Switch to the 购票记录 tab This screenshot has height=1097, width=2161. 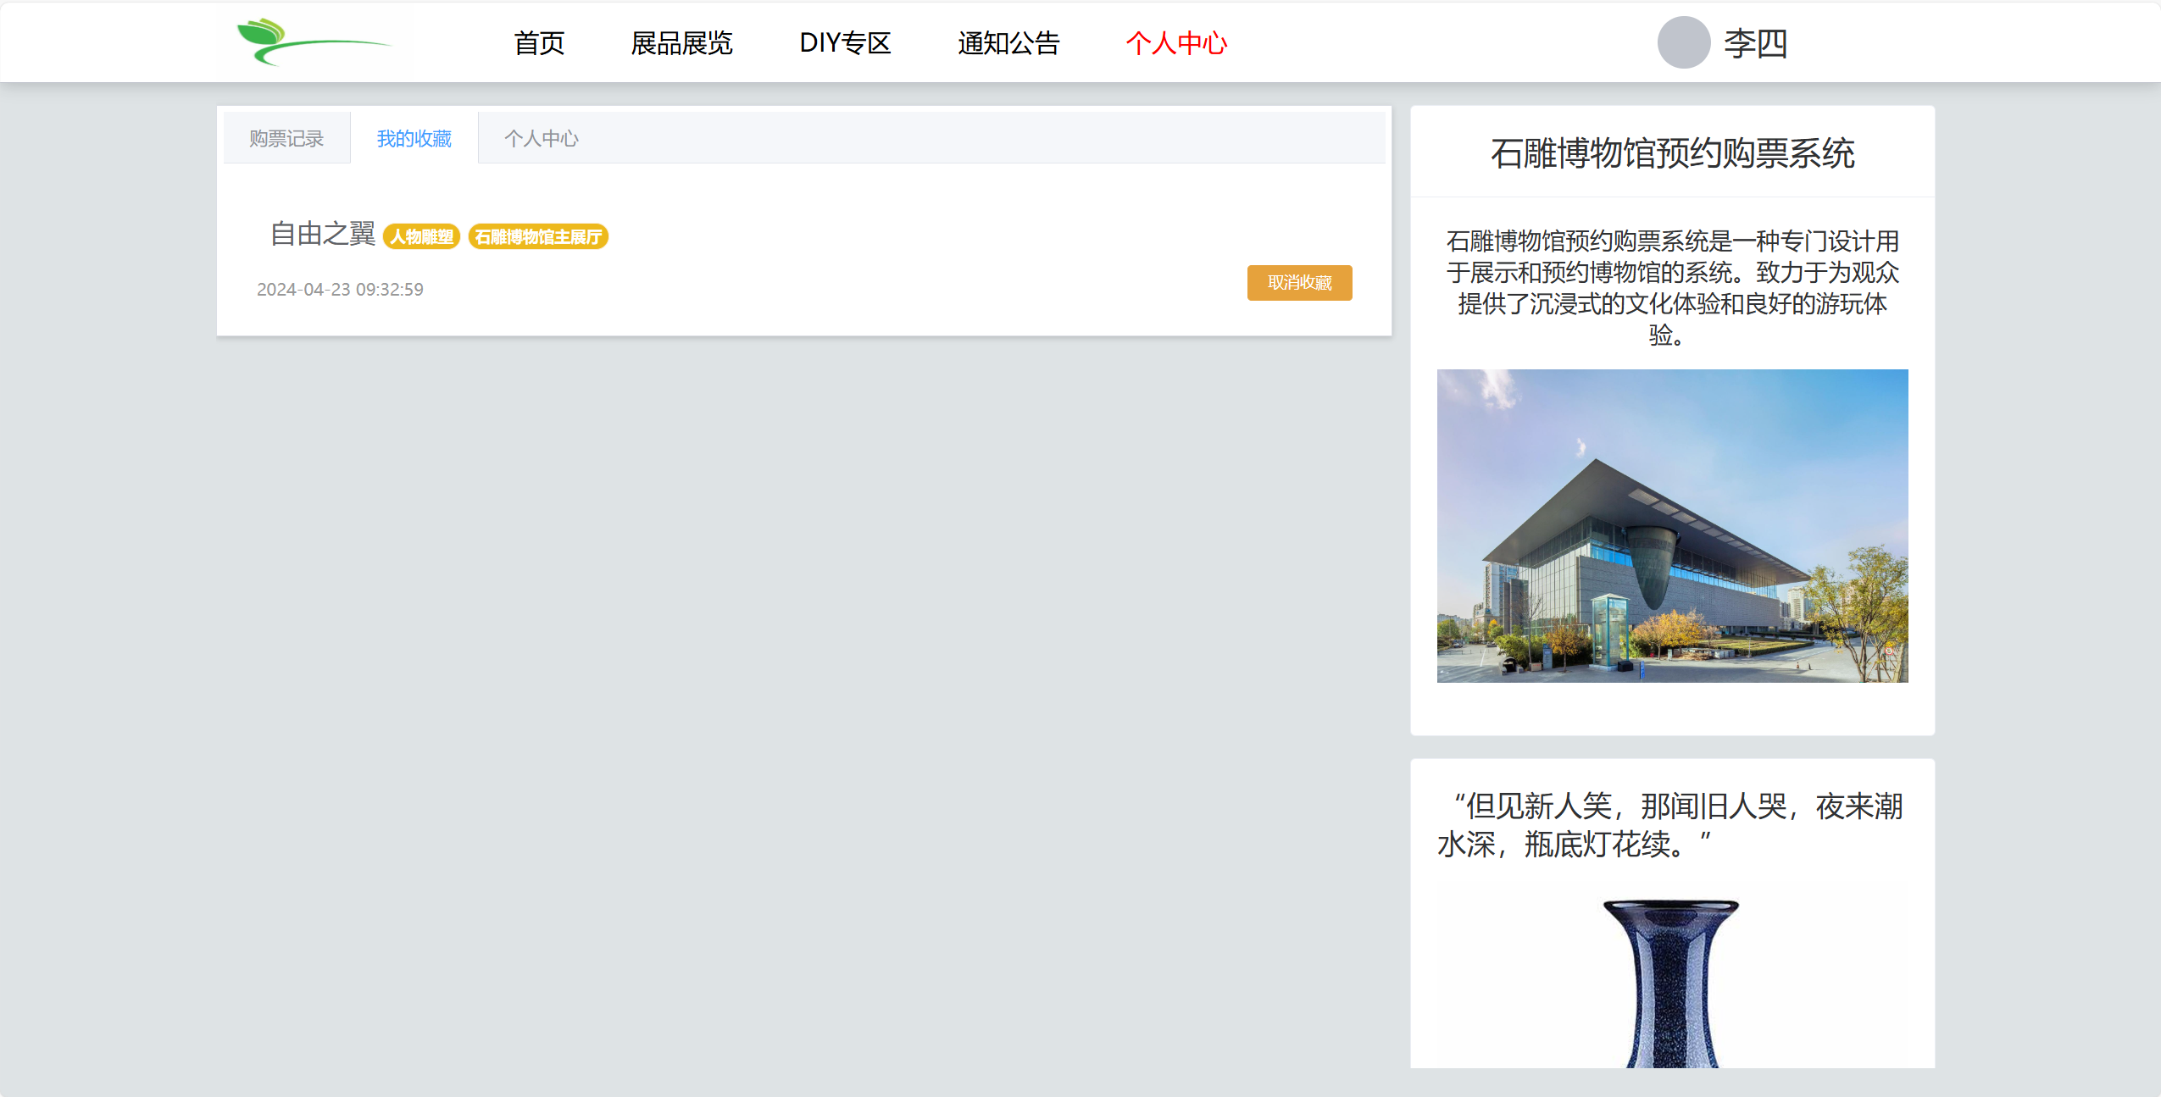click(x=286, y=138)
